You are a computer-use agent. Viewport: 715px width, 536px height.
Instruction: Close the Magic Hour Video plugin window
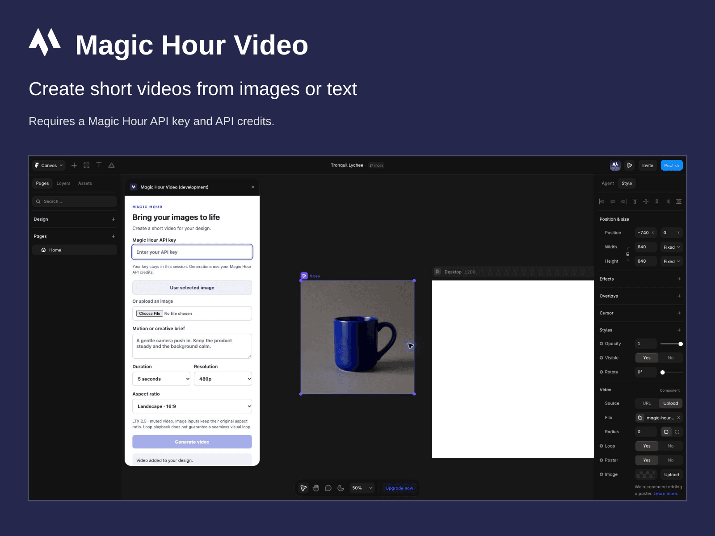coord(253,187)
